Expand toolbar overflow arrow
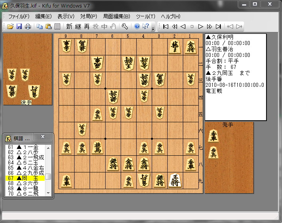The height and width of the screenshot is (223, 282). click(153, 29)
